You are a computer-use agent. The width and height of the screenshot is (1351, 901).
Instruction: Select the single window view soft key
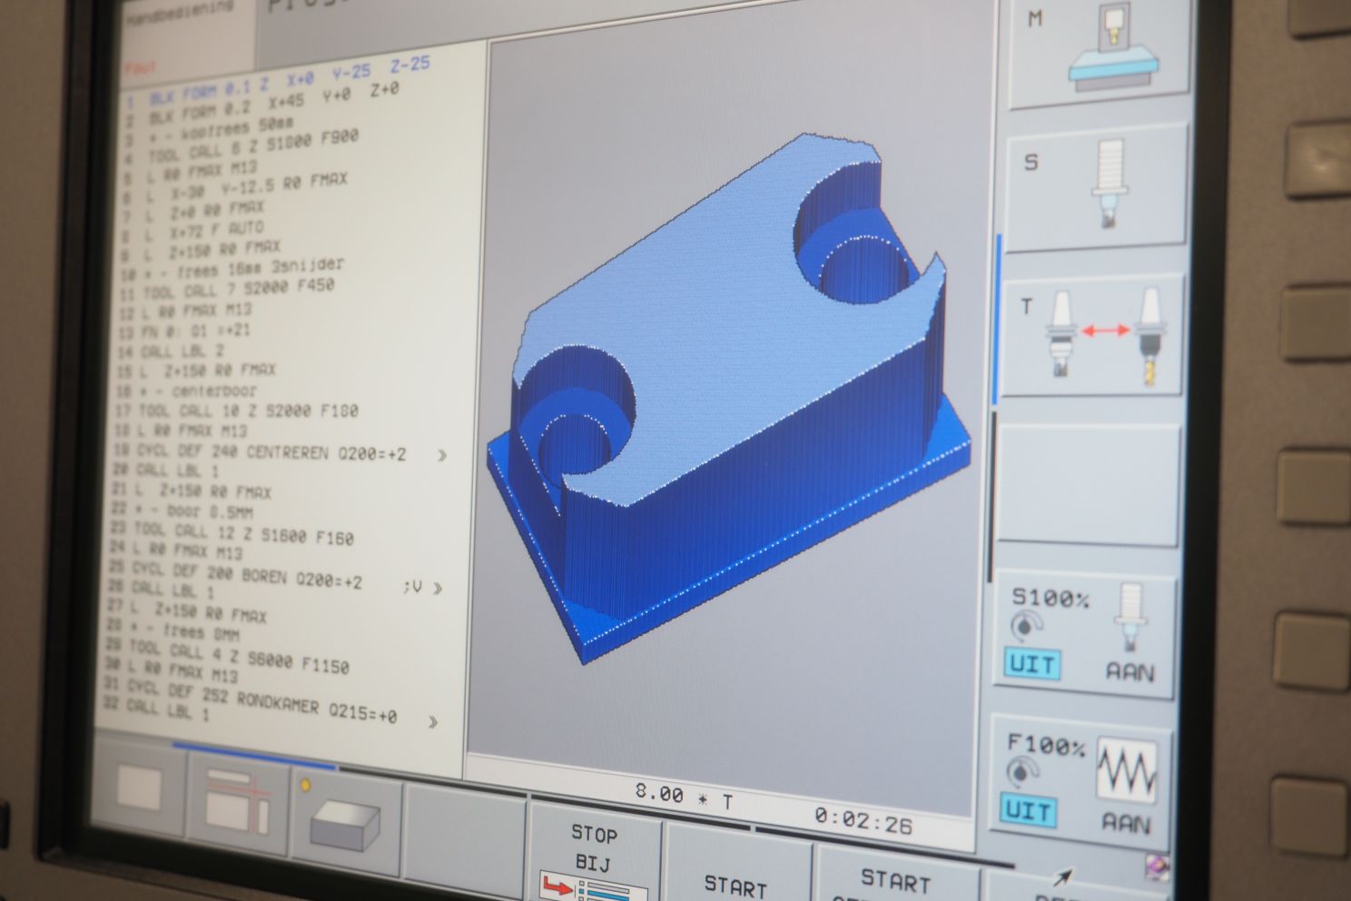139,788
